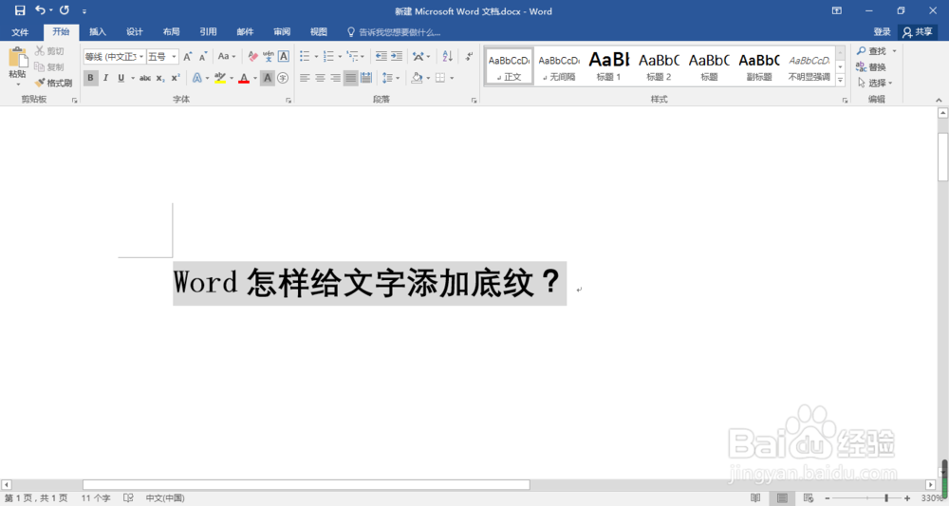Switch to the Insert (插入) tab
Screen dimensions: 949x506
click(x=98, y=31)
